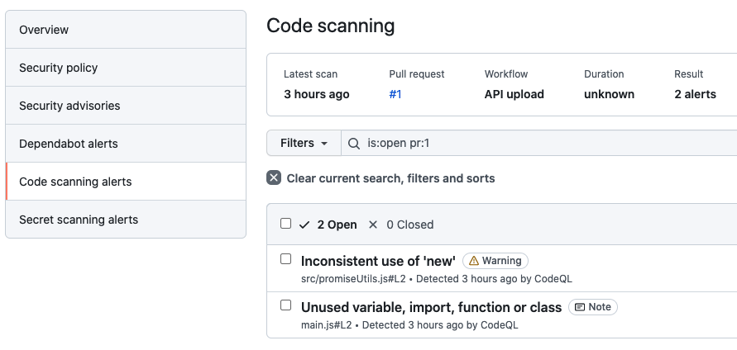Click the warning triangle icon
This screenshot has height=350, width=737.
(474, 260)
